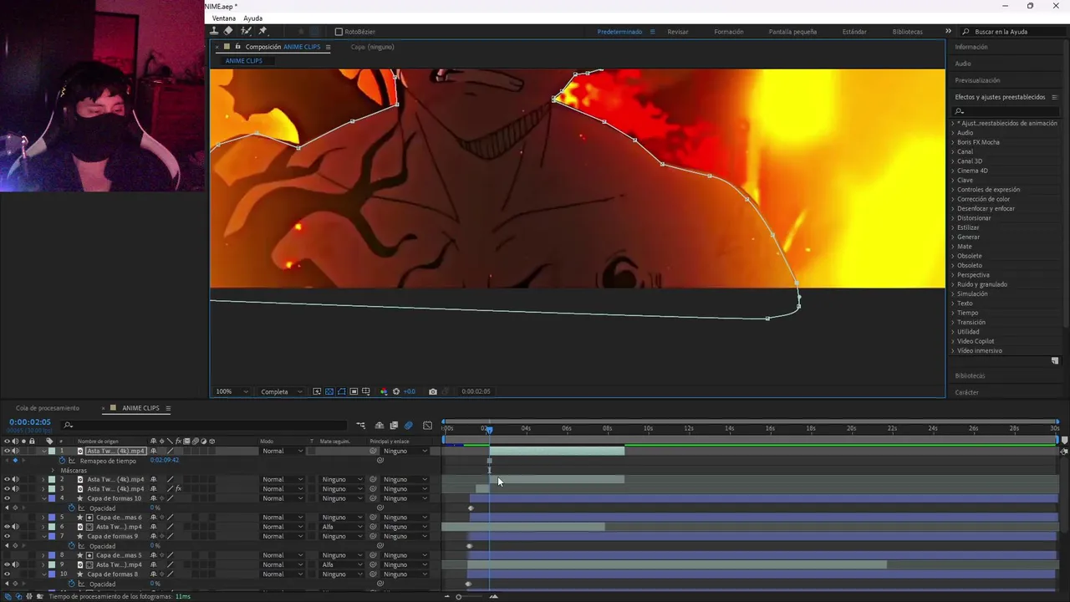Image resolution: width=1070 pixels, height=602 pixels.
Task: Toggle shy layers hide switch
Action: (379, 426)
